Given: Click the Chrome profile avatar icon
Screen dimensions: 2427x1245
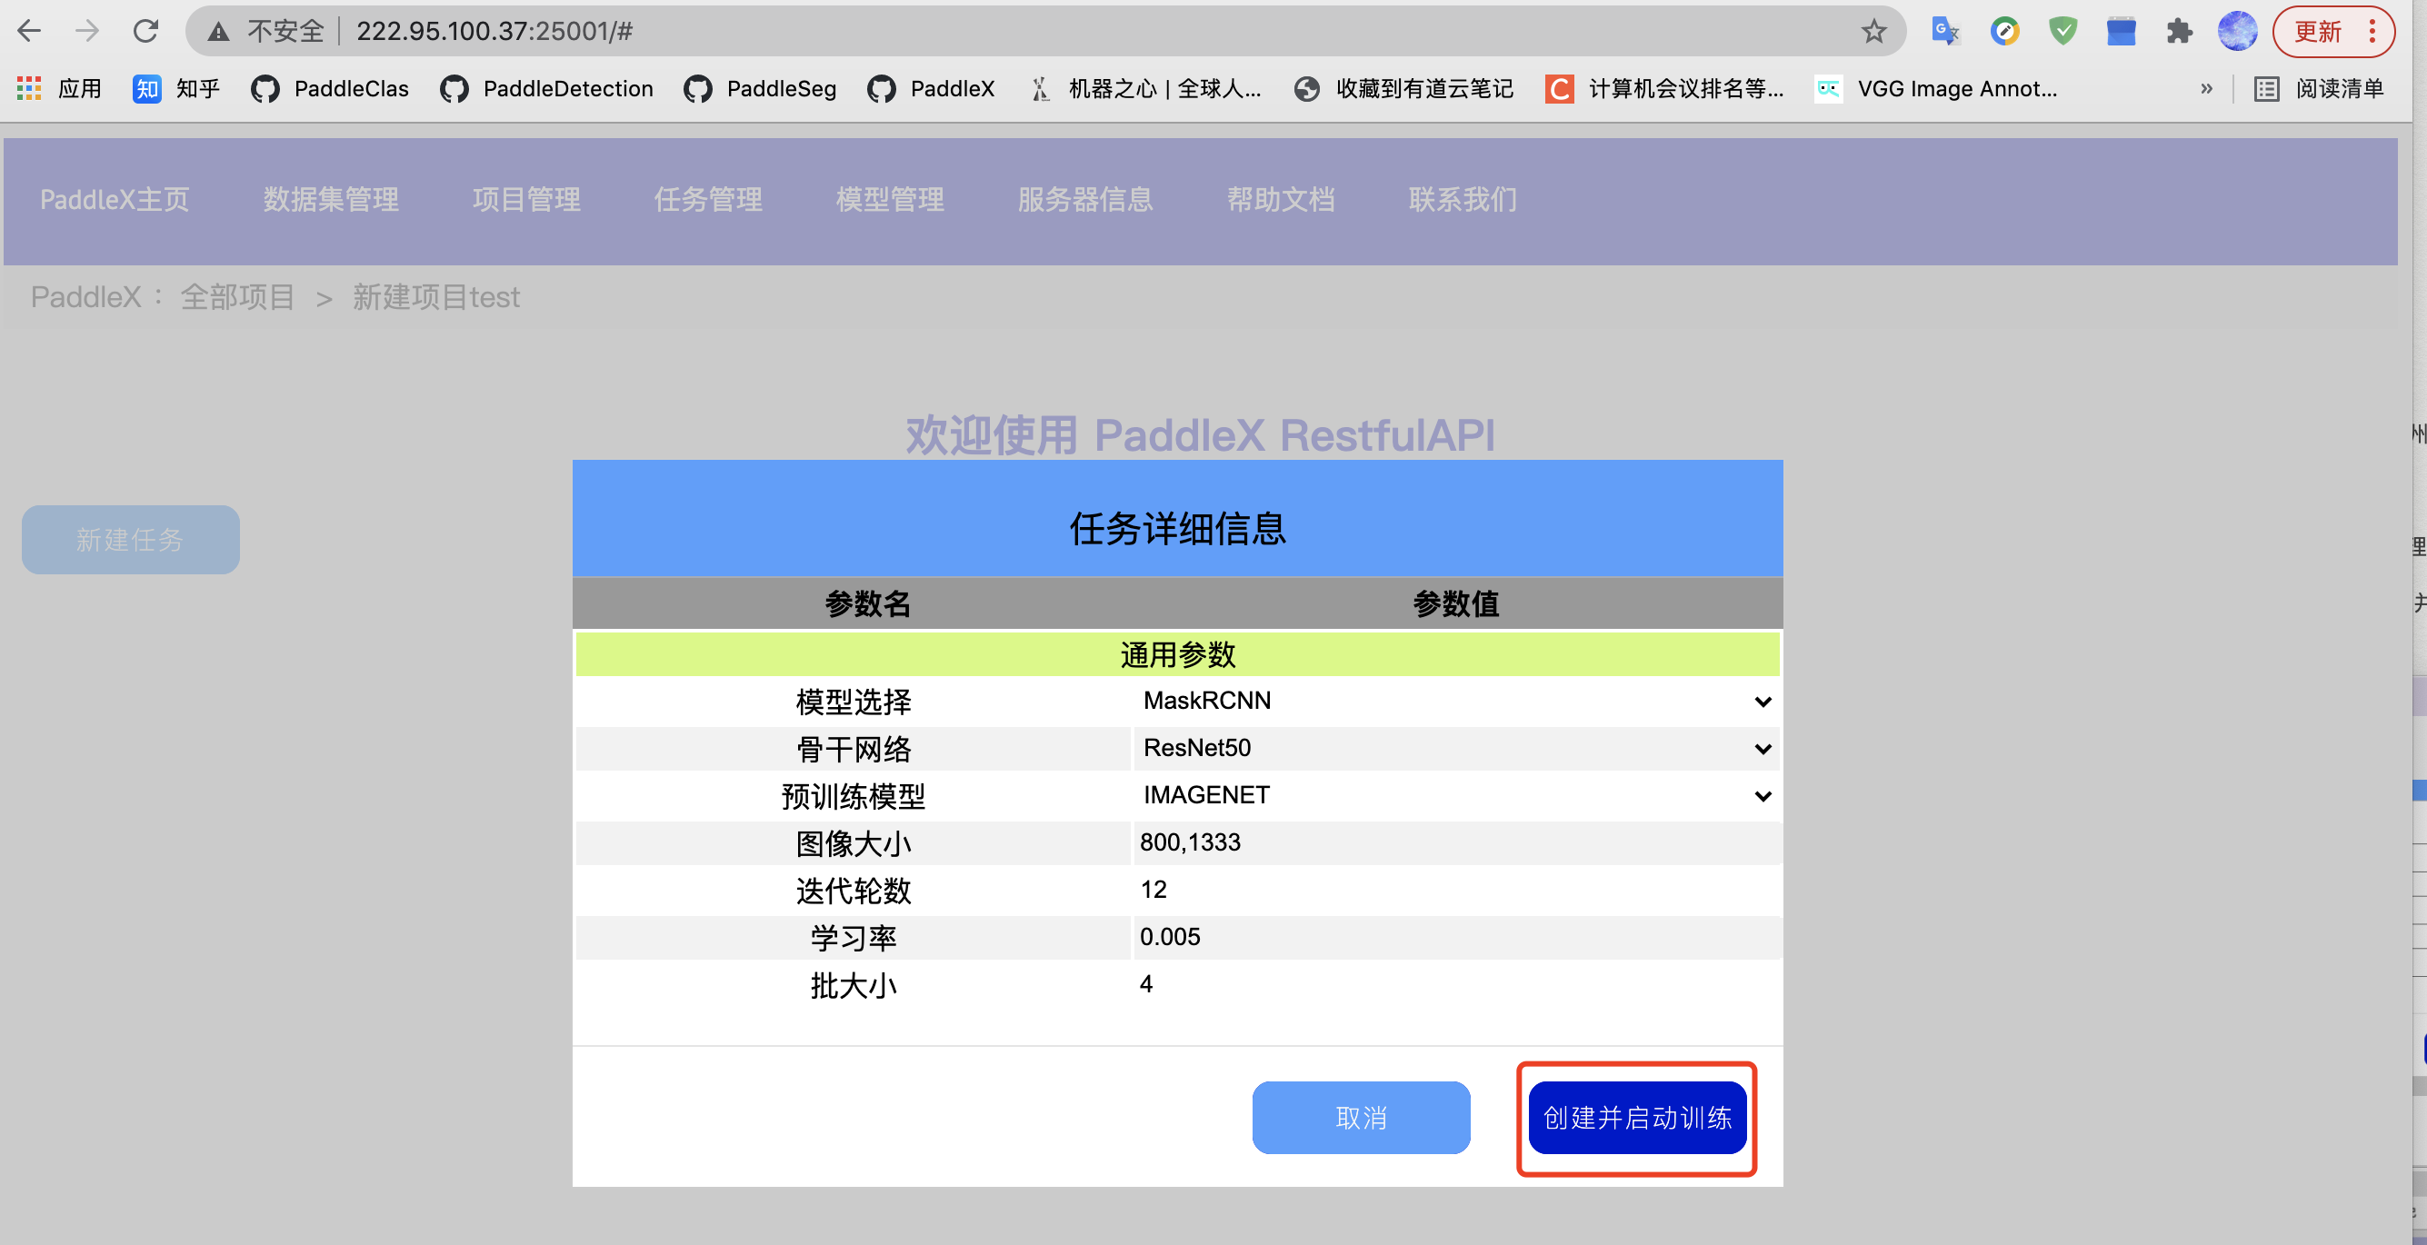Looking at the screenshot, I should click(2237, 31).
